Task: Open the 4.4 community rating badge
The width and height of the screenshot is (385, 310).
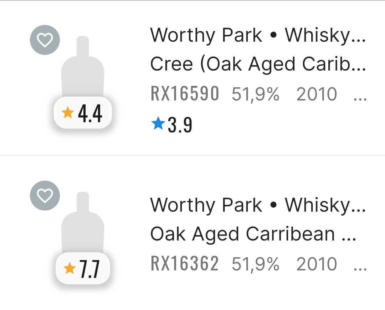Action: [x=83, y=113]
